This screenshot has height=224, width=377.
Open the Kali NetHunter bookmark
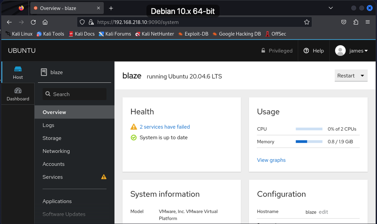154,34
